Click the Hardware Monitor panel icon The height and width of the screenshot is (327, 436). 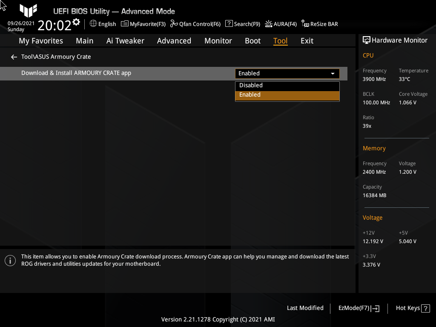[367, 40]
